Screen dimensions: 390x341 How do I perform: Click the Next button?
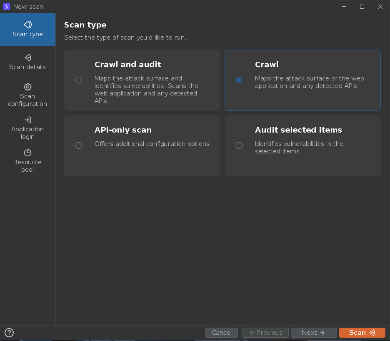[x=314, y=333]
